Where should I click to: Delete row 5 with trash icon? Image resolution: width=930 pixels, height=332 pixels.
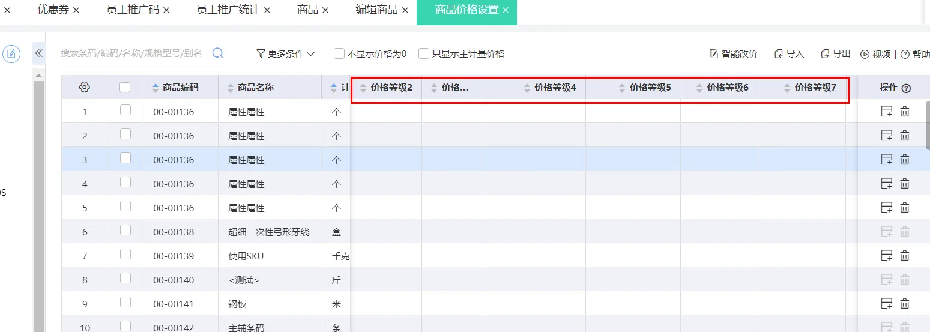coord(905,207)
